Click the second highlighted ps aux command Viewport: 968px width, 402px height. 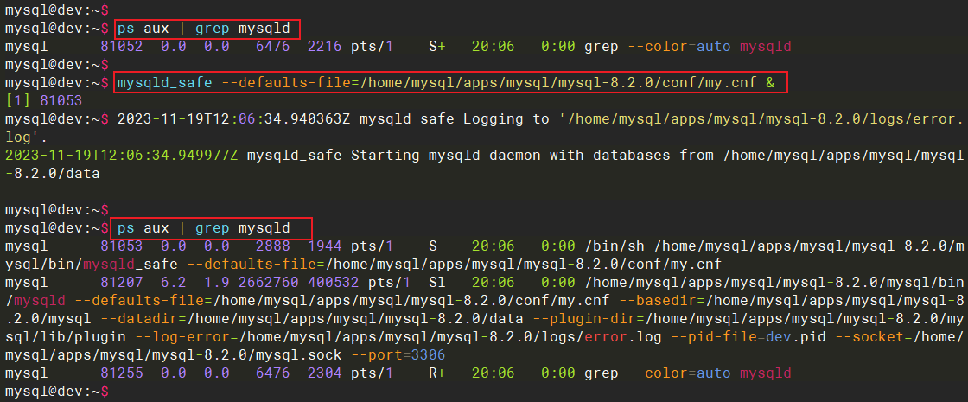(x=211, y=228)
